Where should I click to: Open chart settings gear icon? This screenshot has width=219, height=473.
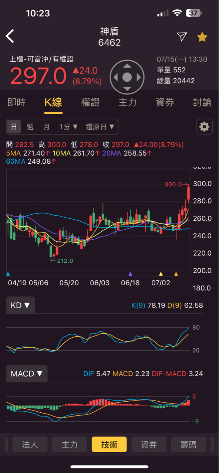pos(204,127)
